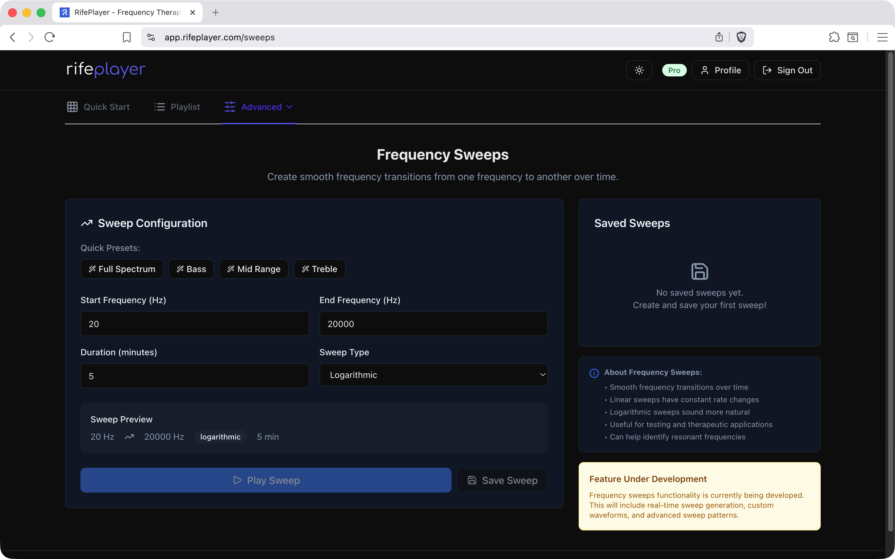Screen dimensions: 895x559
Task: Open the Brave Shields lion icon
Action: 741,37
